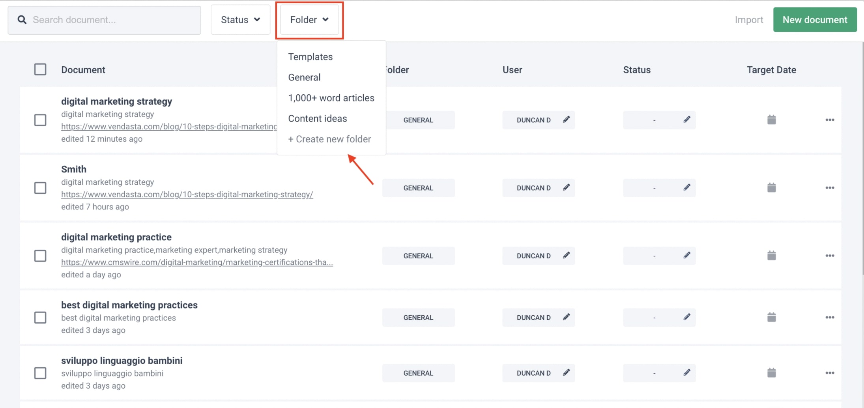Edit status of digital marketing practice row
This screenshot has width=864, height=408.
coord(687,255)
